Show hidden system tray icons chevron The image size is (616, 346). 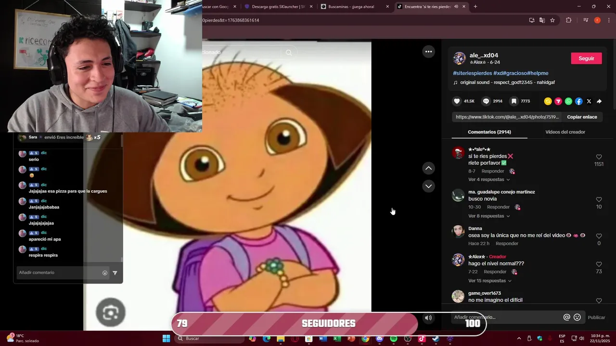click(519, 338)
